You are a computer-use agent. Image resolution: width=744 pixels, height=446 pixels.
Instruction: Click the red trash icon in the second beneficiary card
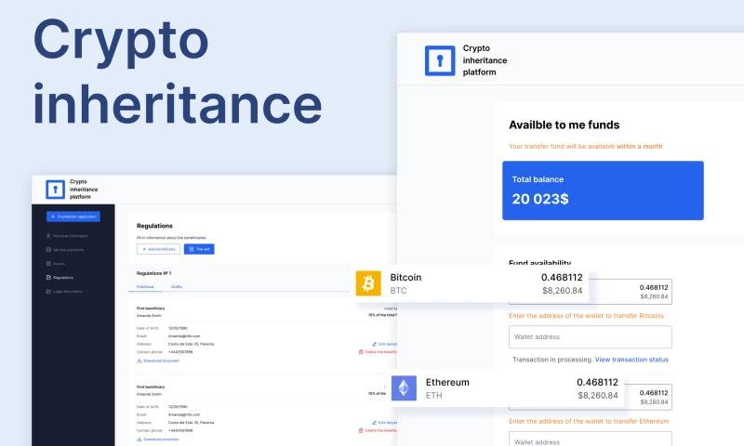[361, 430]
